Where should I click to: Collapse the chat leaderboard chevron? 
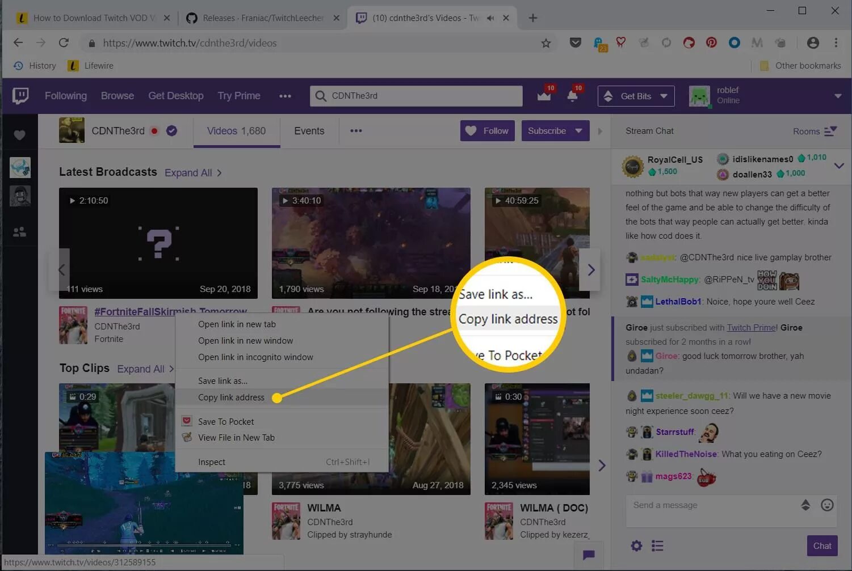point(838,166)
